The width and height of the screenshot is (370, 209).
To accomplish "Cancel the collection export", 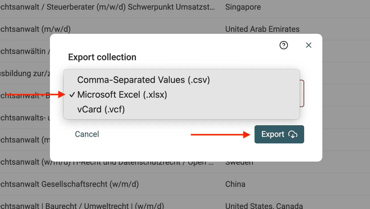I will pyautogui.click(x=87, y=134).
